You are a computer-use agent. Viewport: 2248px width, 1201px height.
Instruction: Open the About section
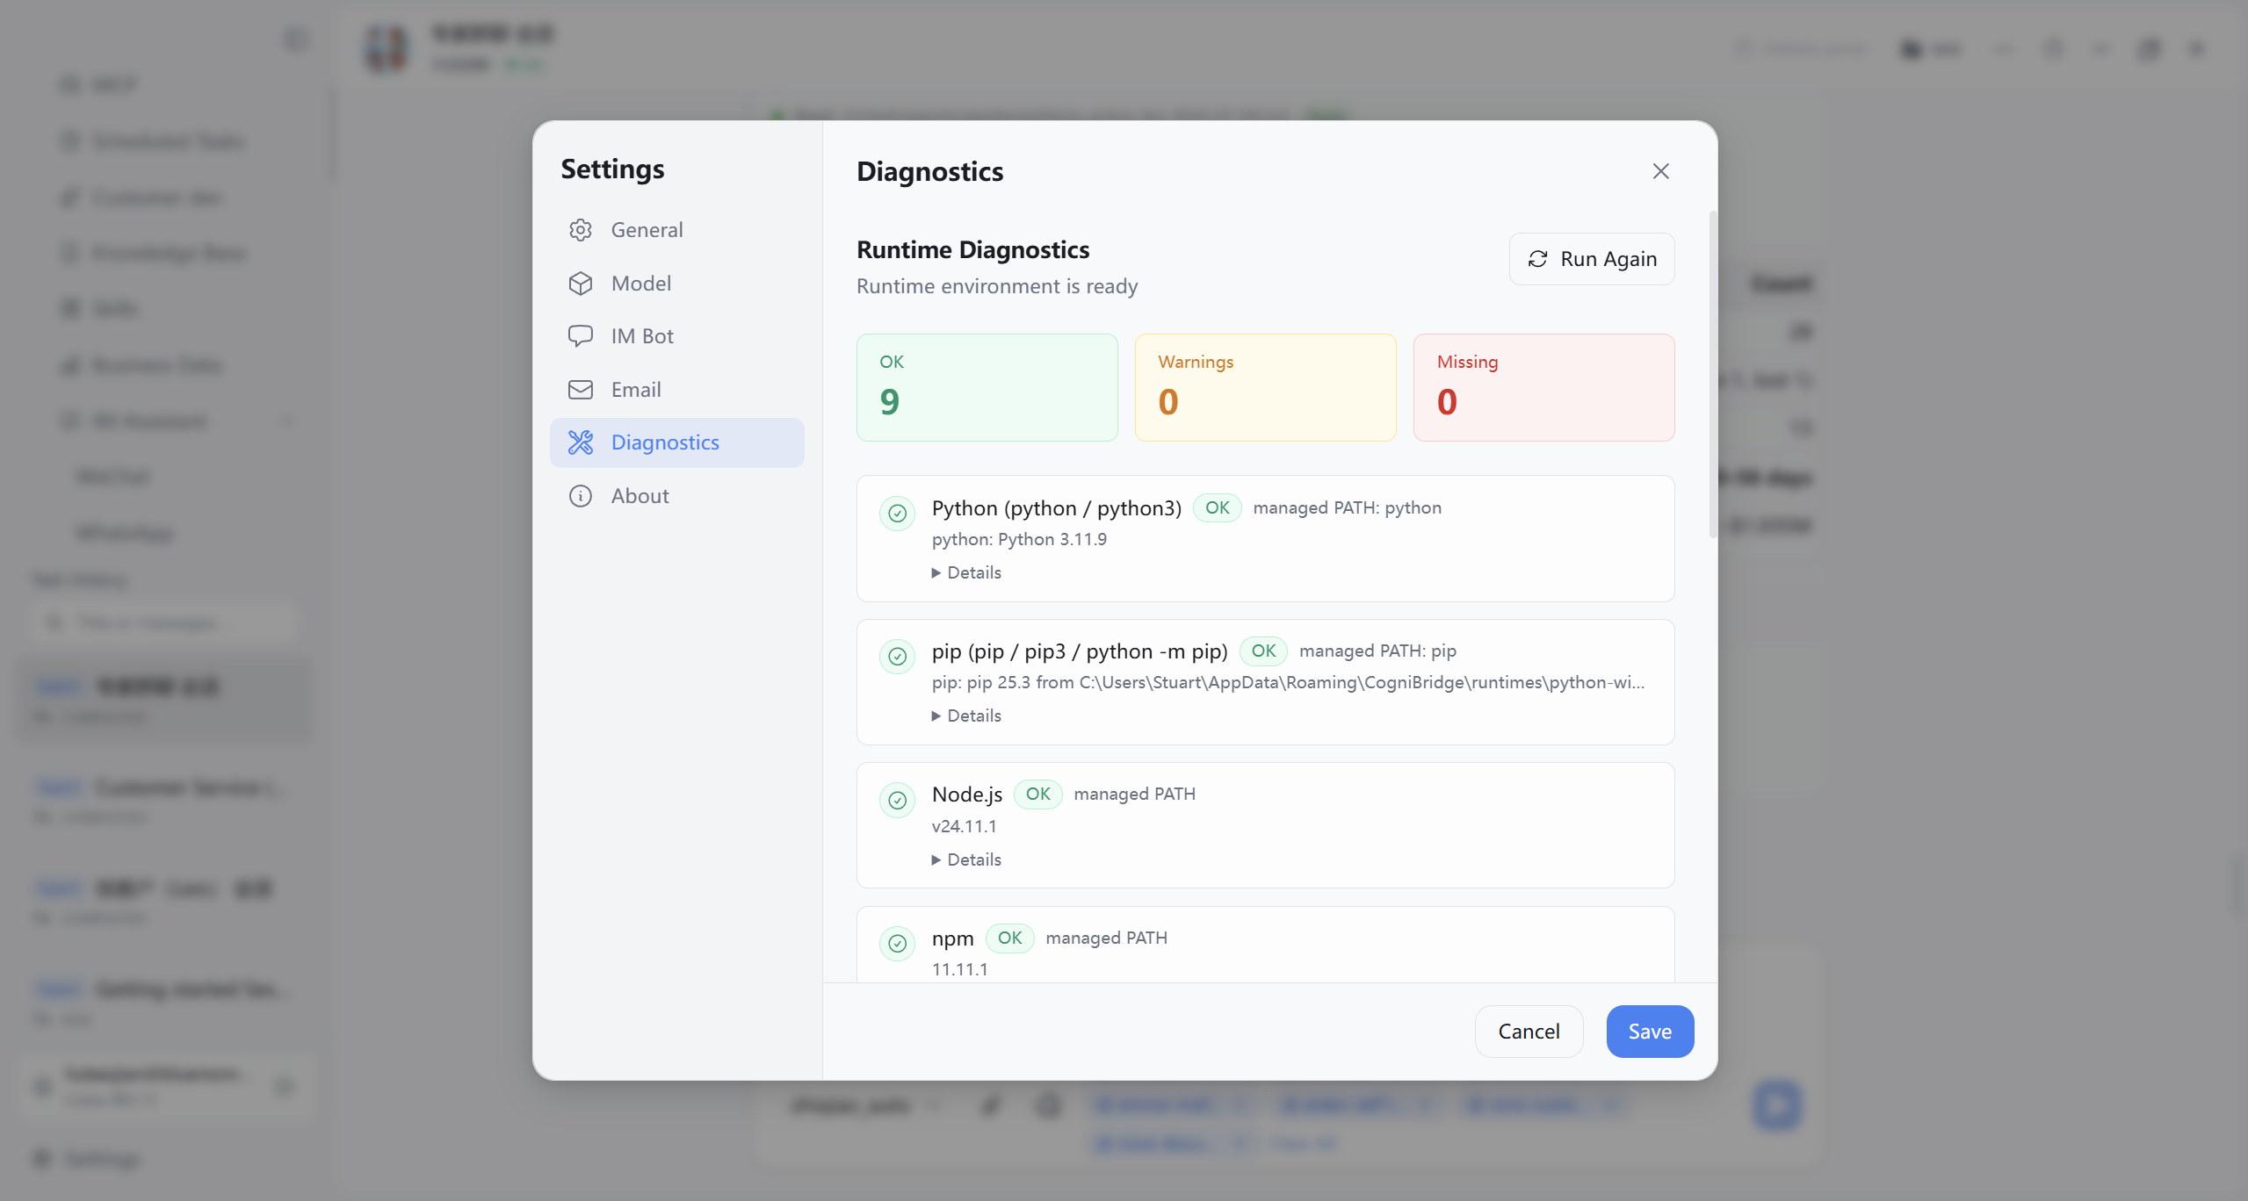676,496
